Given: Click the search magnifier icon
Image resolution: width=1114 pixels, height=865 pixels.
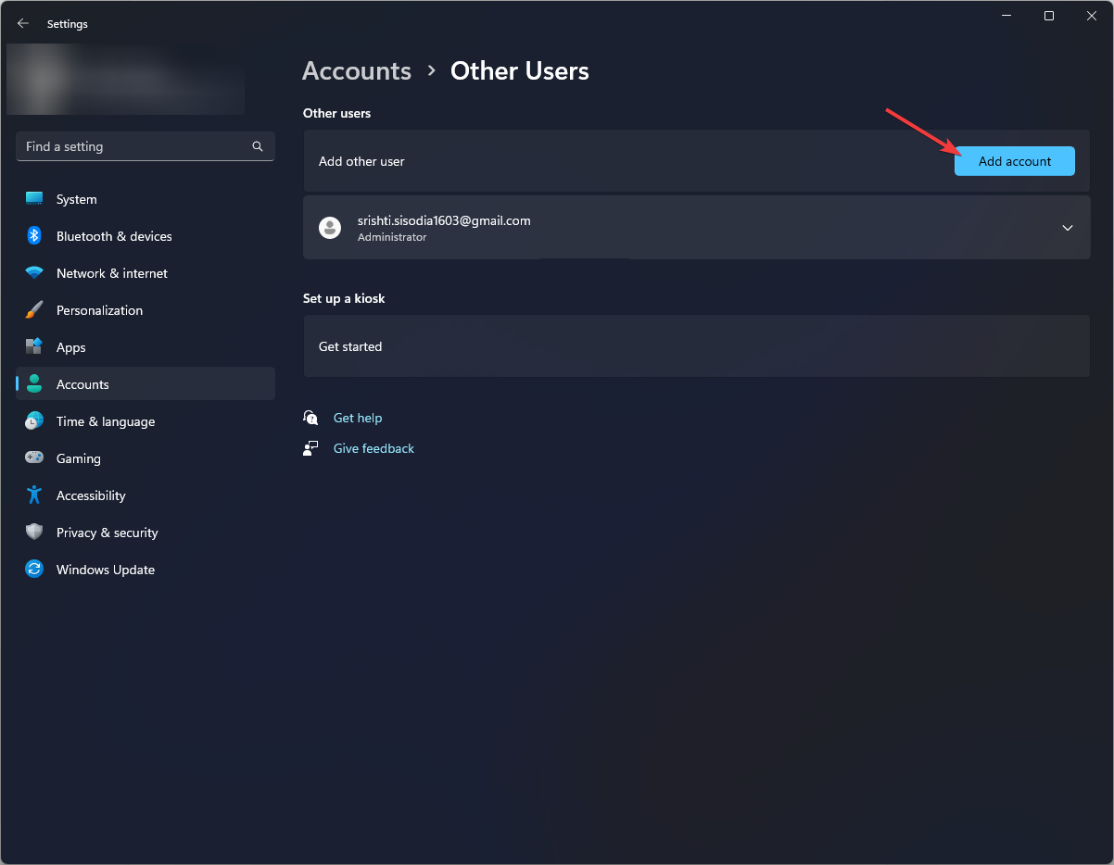Looking at the screenshot, I should click(x=258, y=146).
